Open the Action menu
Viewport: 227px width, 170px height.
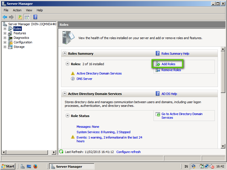click(17, 10)
